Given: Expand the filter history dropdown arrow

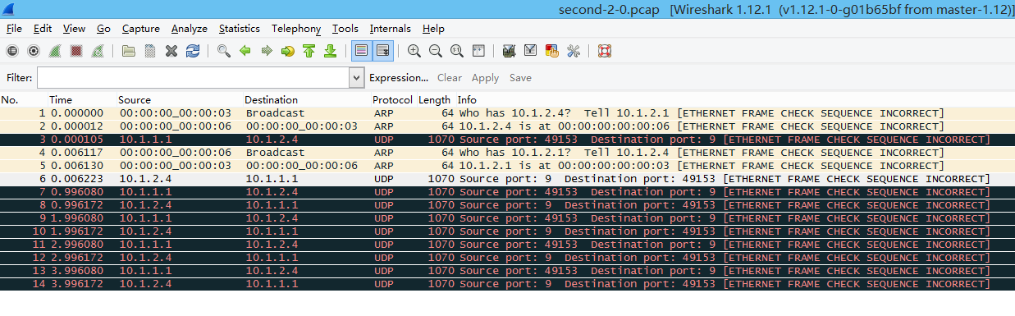Looking at the screenshot, I should (x=357, y=78).
